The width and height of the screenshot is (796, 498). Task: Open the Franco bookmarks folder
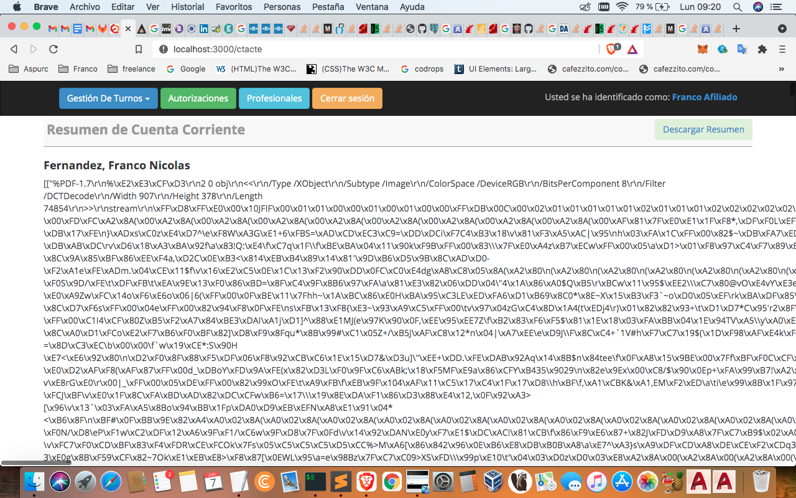pos(78,69)
